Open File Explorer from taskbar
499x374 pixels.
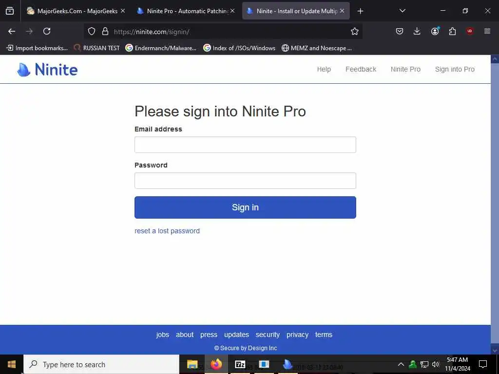click(192, 364)
